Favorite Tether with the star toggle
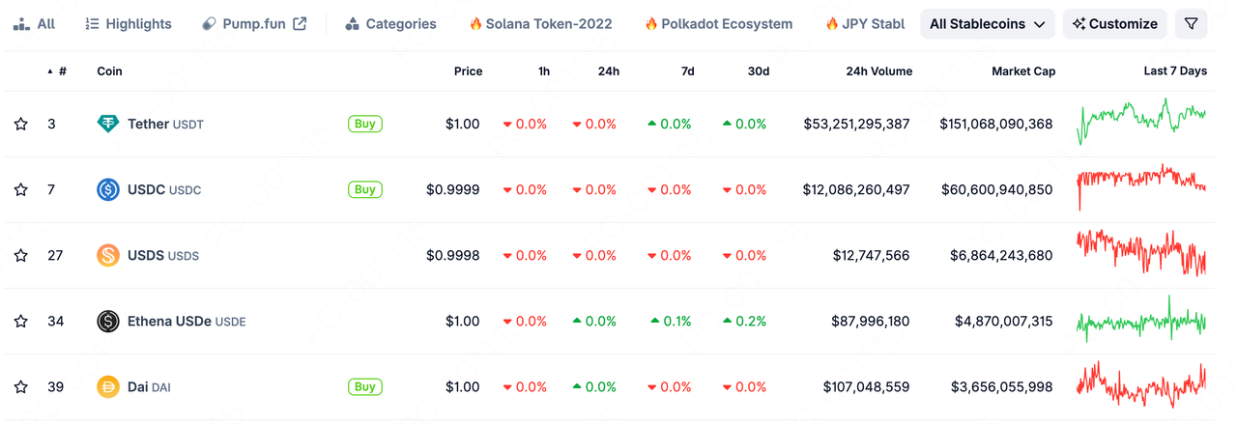 20,124
